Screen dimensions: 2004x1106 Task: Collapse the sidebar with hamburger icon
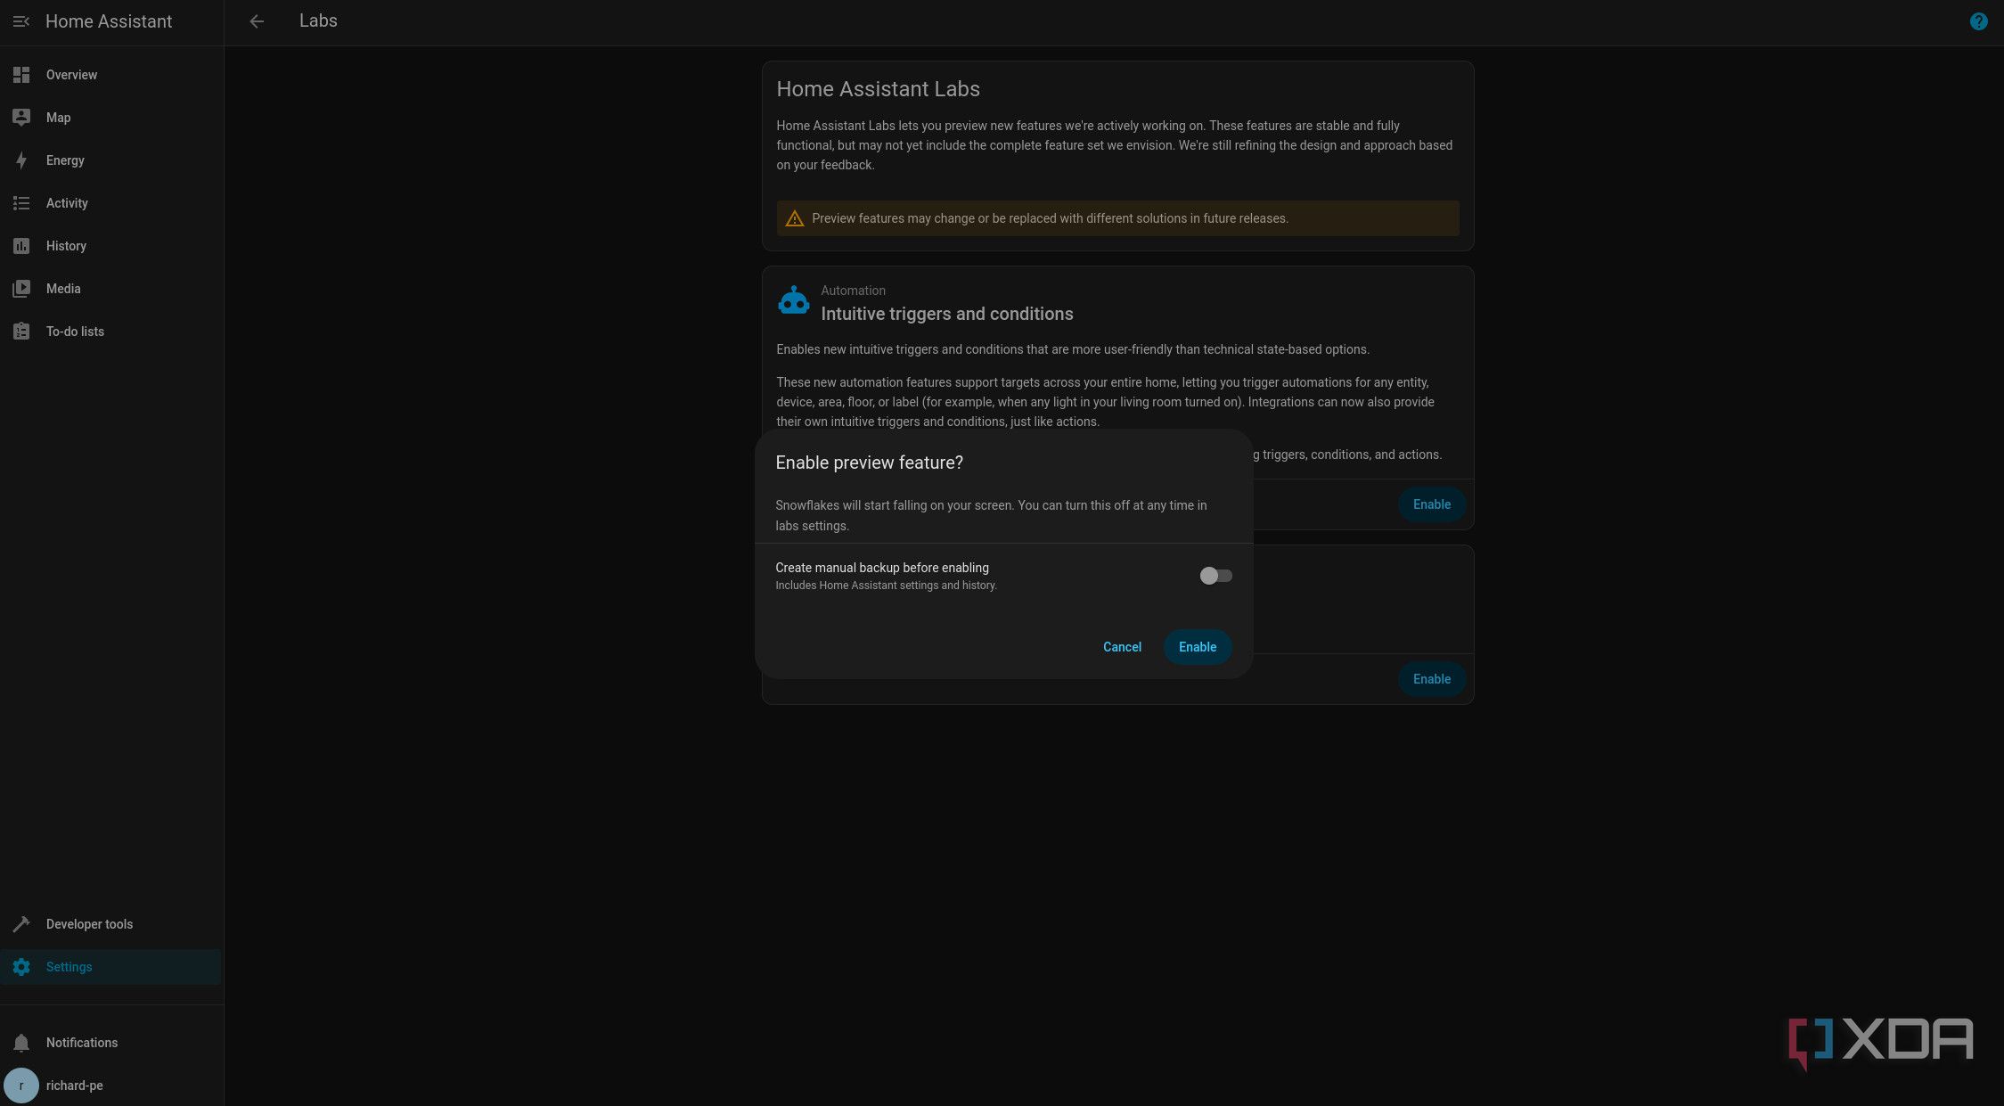pos(21,21)
